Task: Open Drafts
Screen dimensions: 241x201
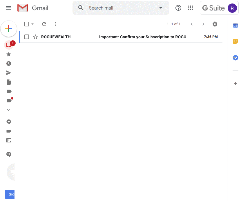Action: tap(9, 82)
